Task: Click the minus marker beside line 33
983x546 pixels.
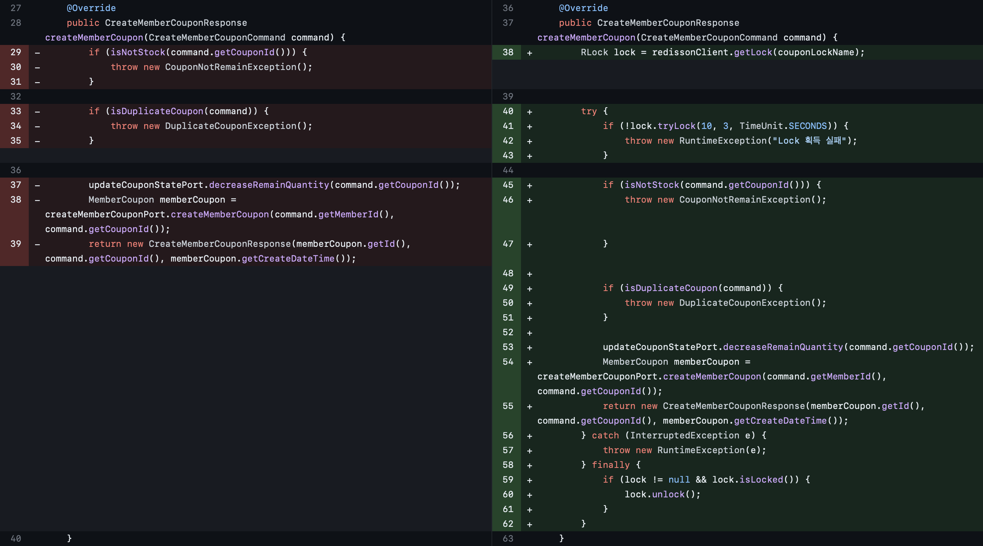Action: pyautogui.click(x=37, y=111)
